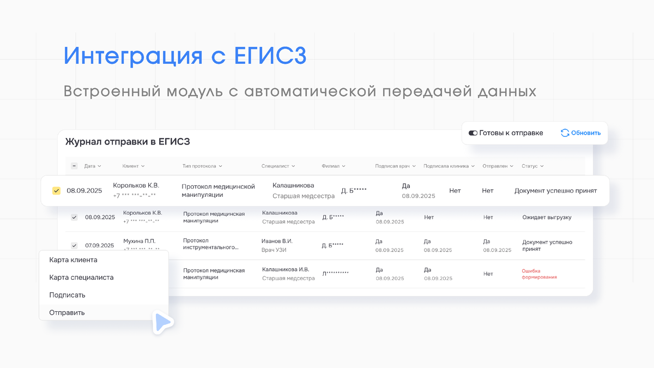654x368 pixels.
Task: Click the Ожидает выгрузку status cell
Action: point(547,218)
